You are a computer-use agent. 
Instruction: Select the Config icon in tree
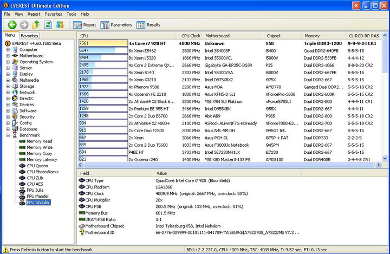coord(15,123)
